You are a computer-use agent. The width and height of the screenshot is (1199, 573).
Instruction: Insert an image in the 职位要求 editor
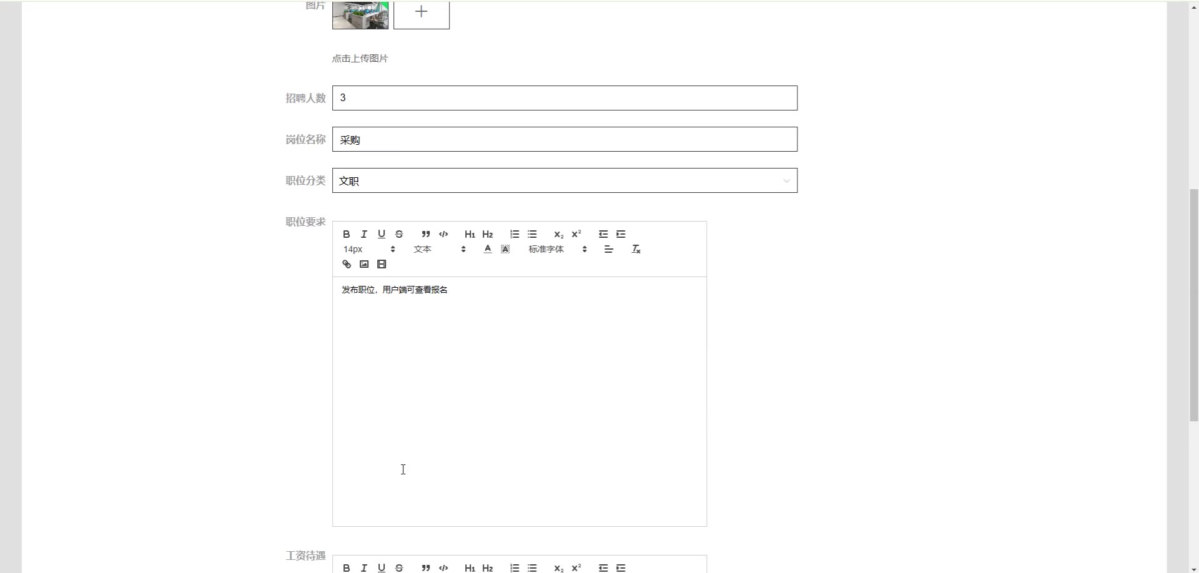click(x=364, y=264)
